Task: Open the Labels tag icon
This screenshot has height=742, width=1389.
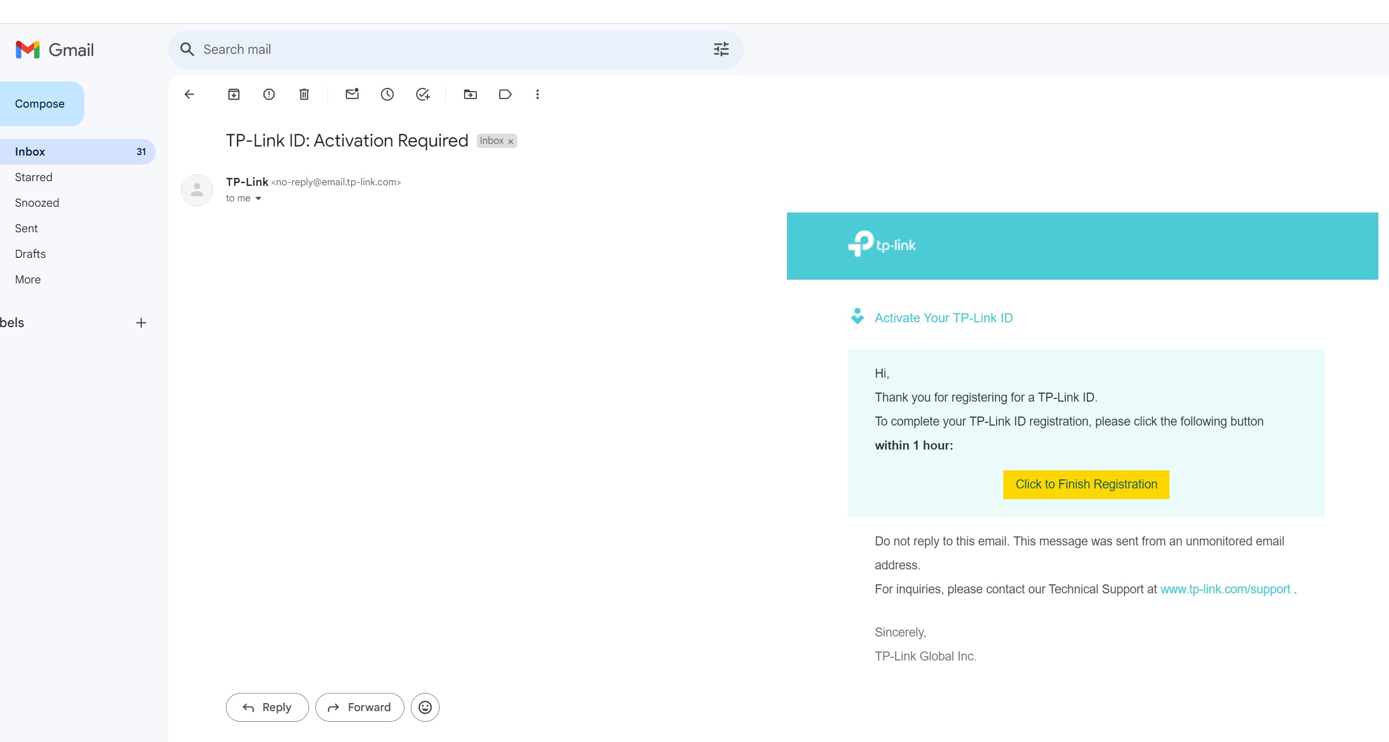Action: click(505, 94)
